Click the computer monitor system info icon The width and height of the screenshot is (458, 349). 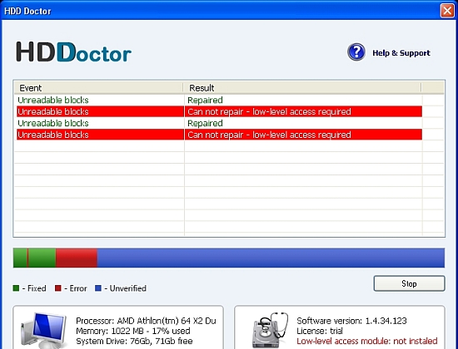(44, 331)
